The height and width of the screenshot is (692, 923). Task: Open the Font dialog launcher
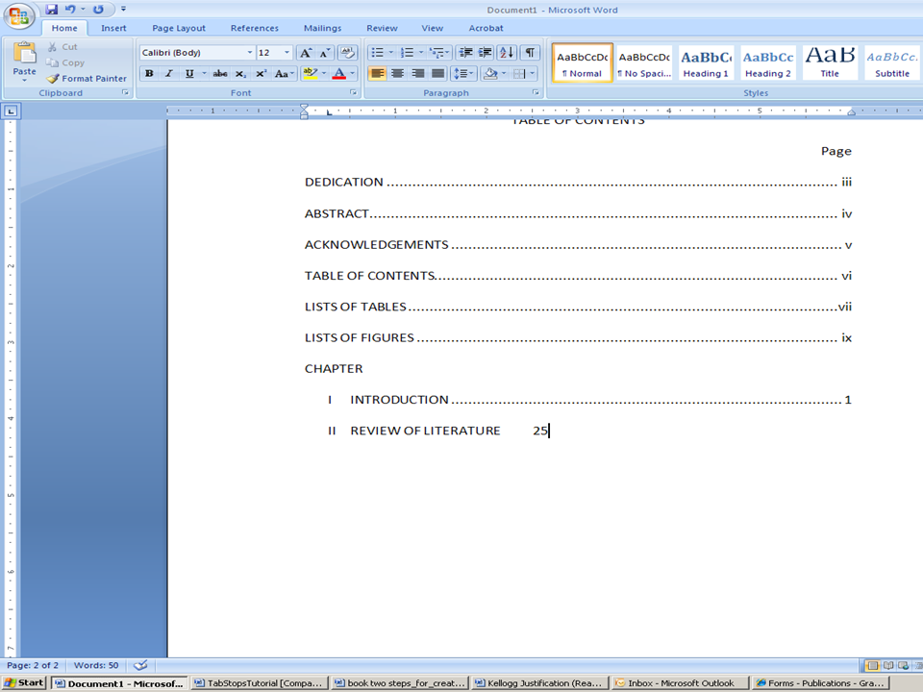(353, 92)
